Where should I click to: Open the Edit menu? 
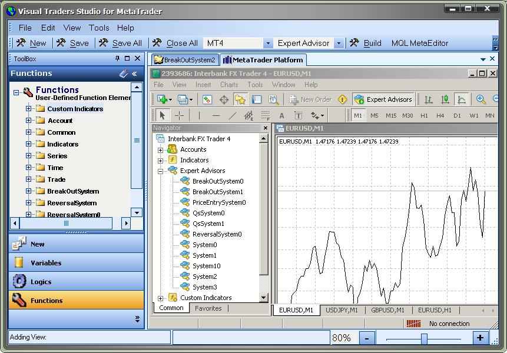[48, 28]
